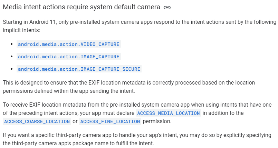Follow the ACCESS_MEDIA_LOCATION permission link
The image size is (278, 148).
(168, 113)
